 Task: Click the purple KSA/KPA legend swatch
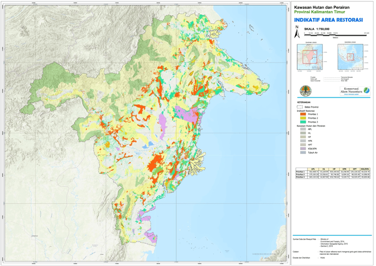pos(302,148)
